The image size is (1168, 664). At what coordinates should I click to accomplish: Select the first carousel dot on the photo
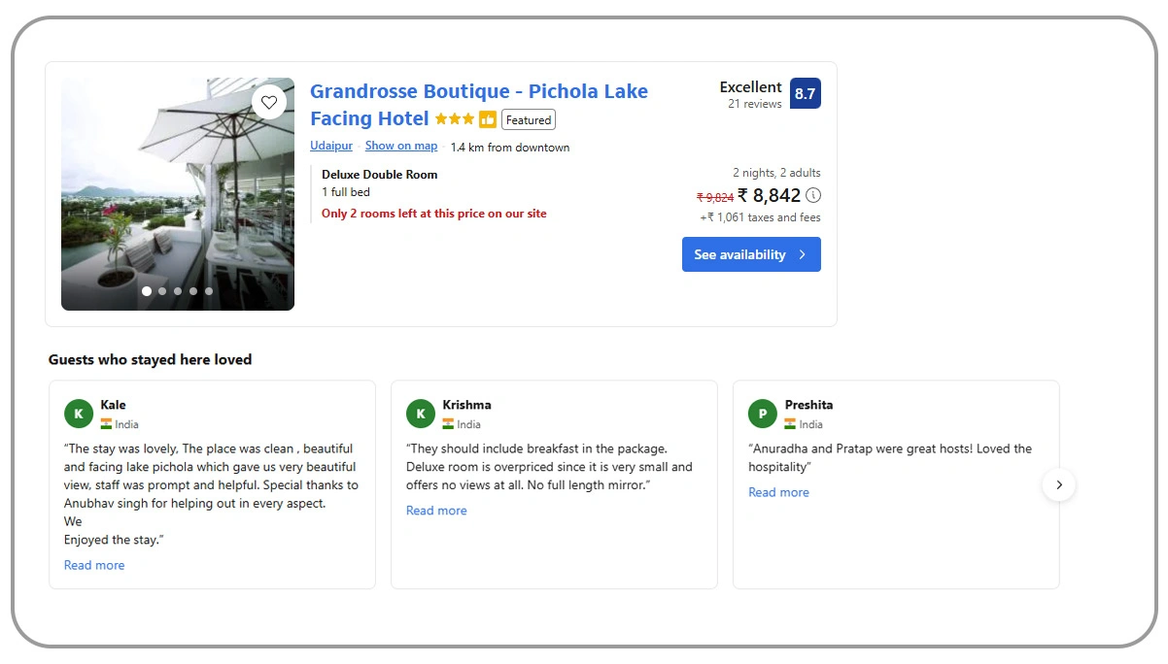[146, 290]
